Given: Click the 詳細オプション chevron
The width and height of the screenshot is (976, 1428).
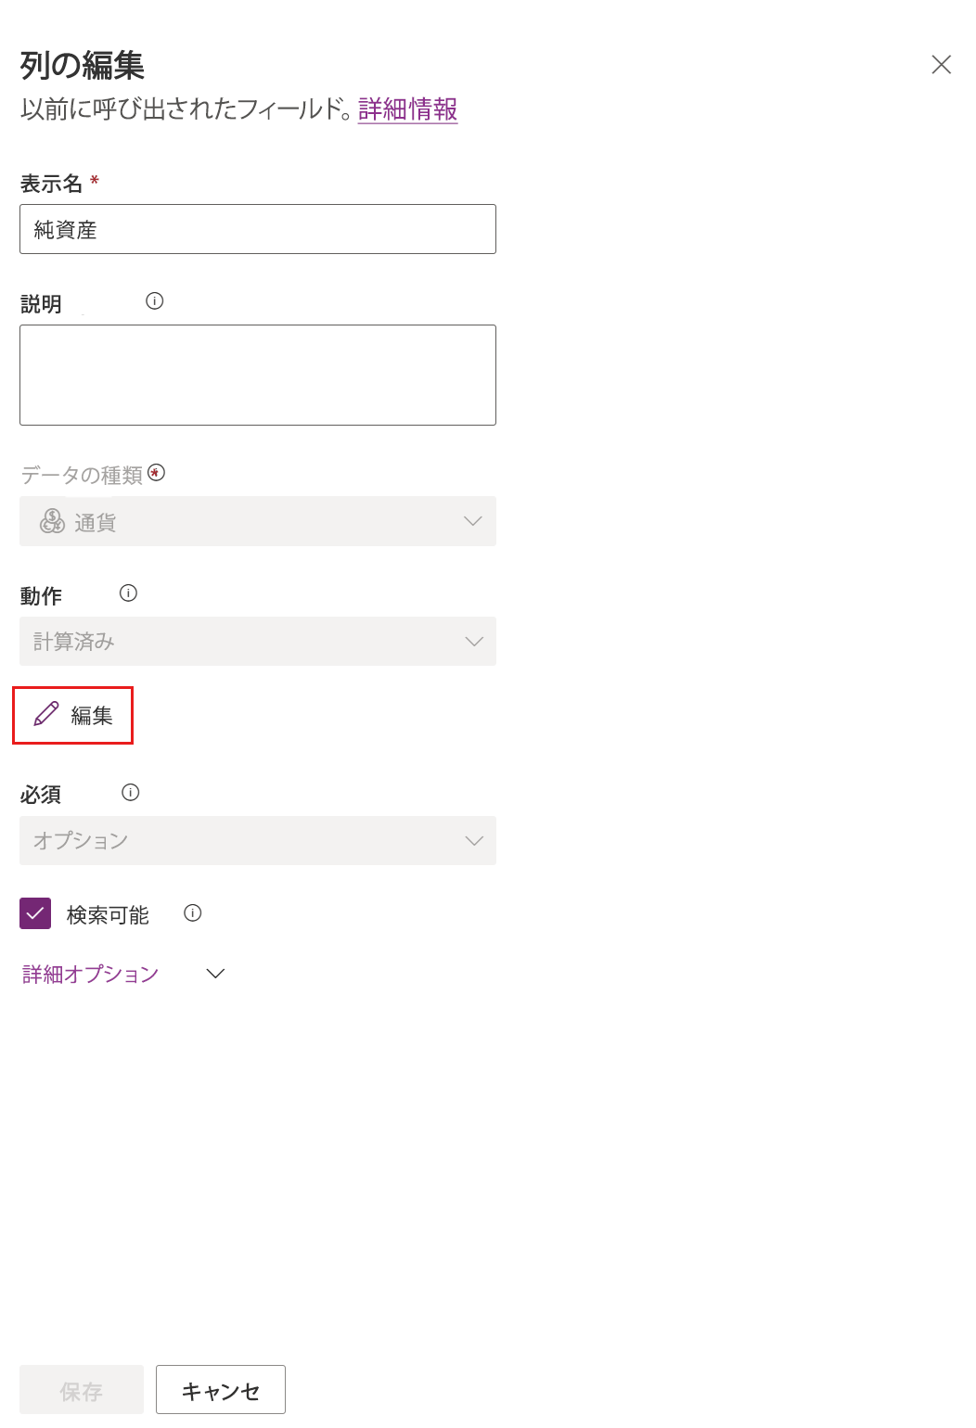Looking at the screenshot, I should (214, 974).
